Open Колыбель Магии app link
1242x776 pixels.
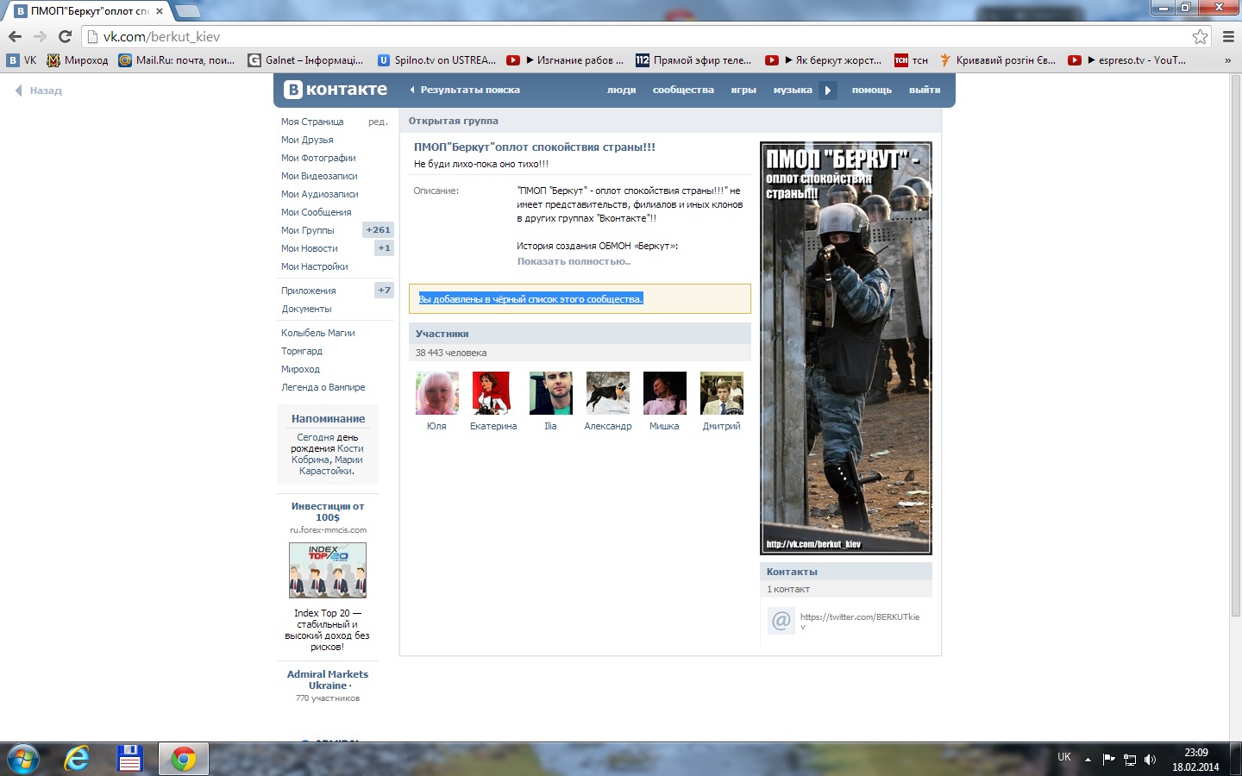click(318, 333)
